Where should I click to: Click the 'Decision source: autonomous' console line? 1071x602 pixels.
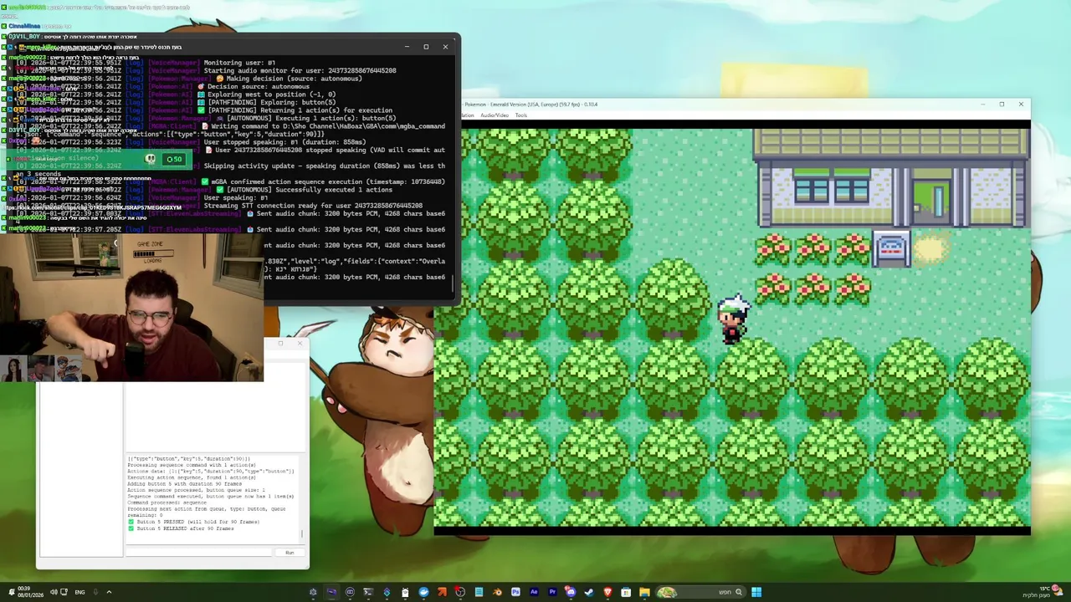(x=258, y=86)
